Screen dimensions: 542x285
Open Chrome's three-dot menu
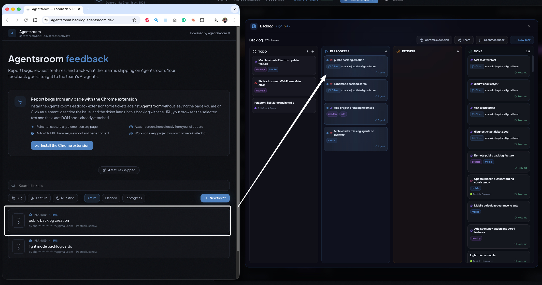click(x=234, y=20)
